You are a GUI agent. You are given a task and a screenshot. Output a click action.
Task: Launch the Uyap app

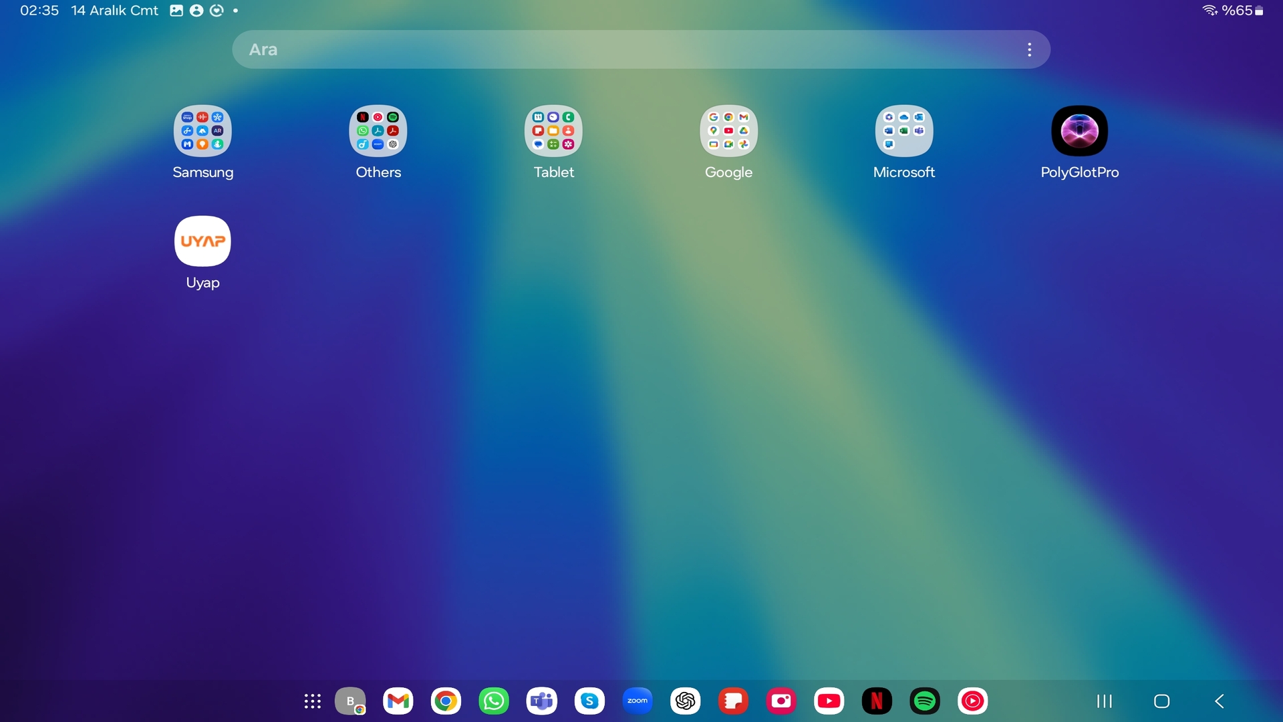(x=202, y=241)
